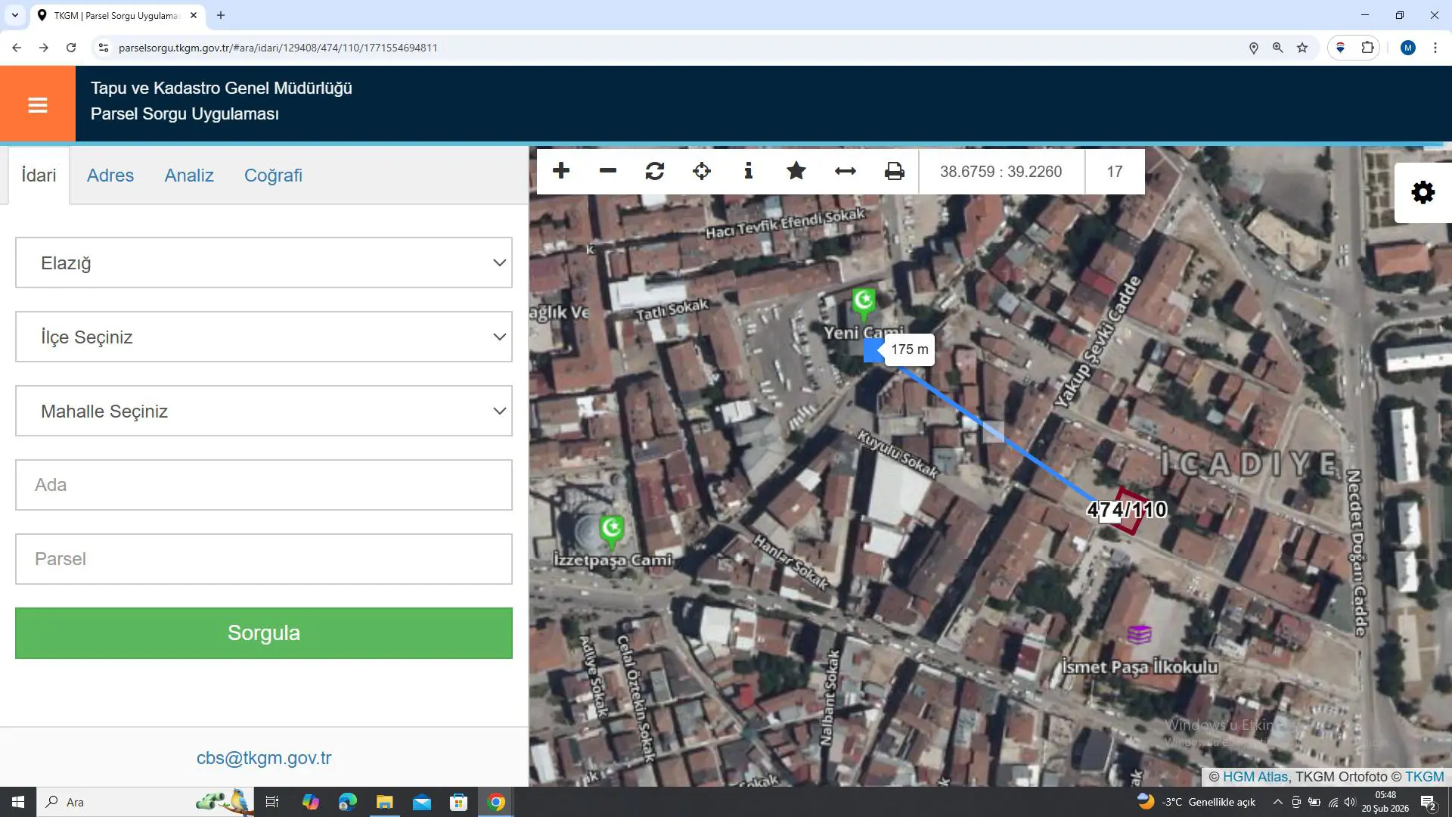Switch to the Analiz tab
Image resolution: width=1452 pixels, height=817 pixels.
(x=189, y=175)
